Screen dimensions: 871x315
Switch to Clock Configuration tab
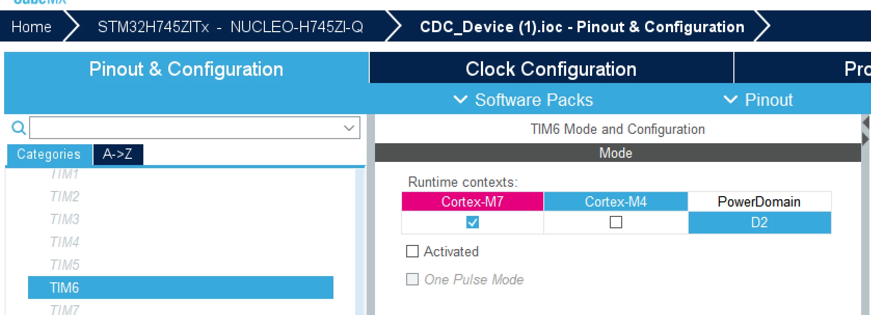pyautogui.click(x=551, y=69)
